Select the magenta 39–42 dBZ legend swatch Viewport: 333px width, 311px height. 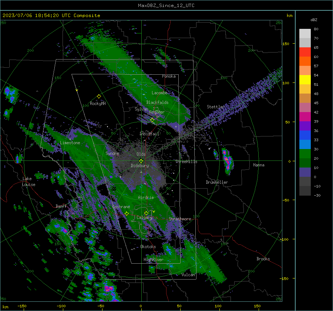pyautogui.click(x=305, y=117)
